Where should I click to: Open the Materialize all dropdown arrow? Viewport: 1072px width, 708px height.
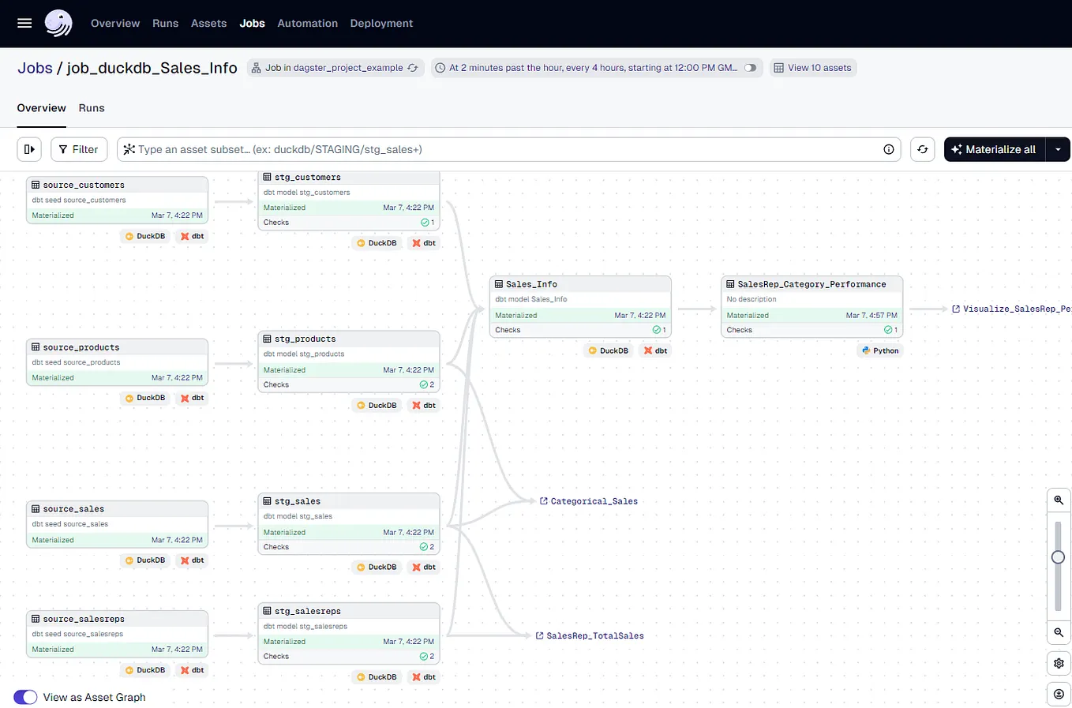click(1059, 149)
